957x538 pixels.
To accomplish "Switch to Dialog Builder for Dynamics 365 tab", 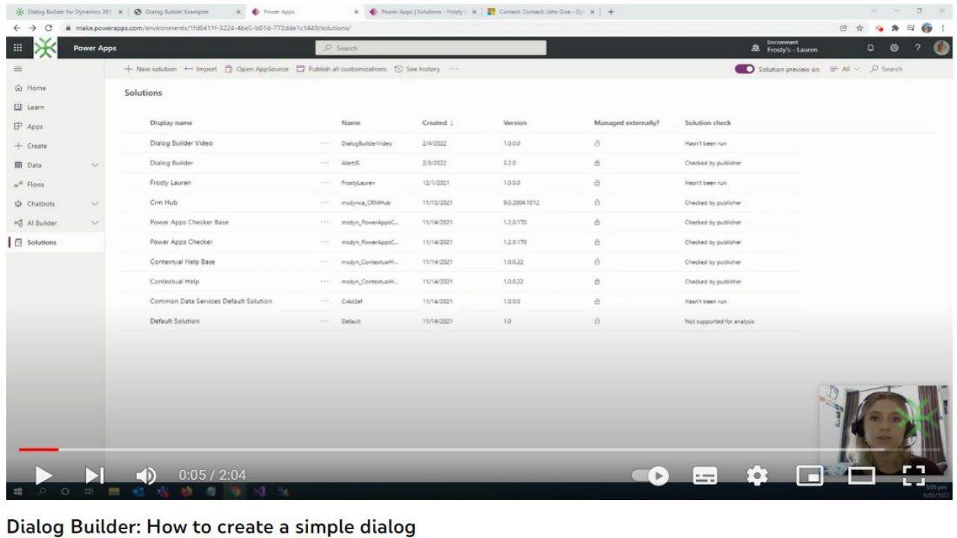I will [x=68, y=12].
